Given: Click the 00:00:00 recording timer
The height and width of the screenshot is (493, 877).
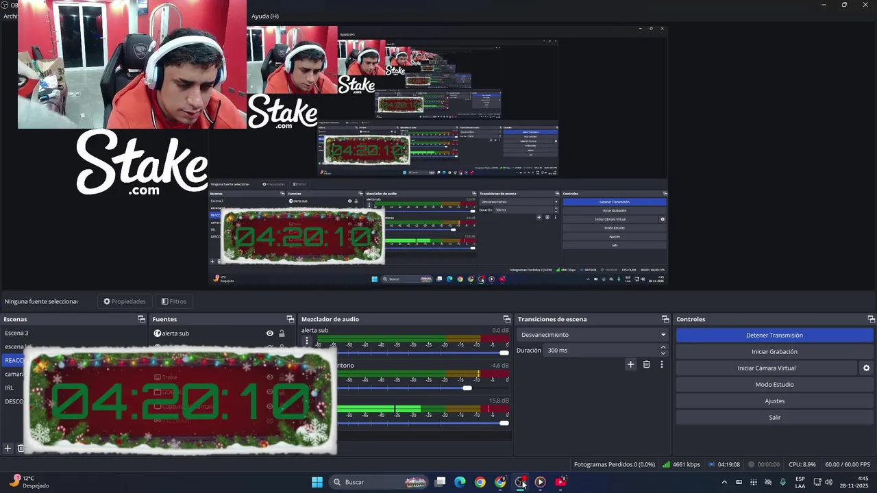Looking at the screenshot, I should [x=769, y=464].
